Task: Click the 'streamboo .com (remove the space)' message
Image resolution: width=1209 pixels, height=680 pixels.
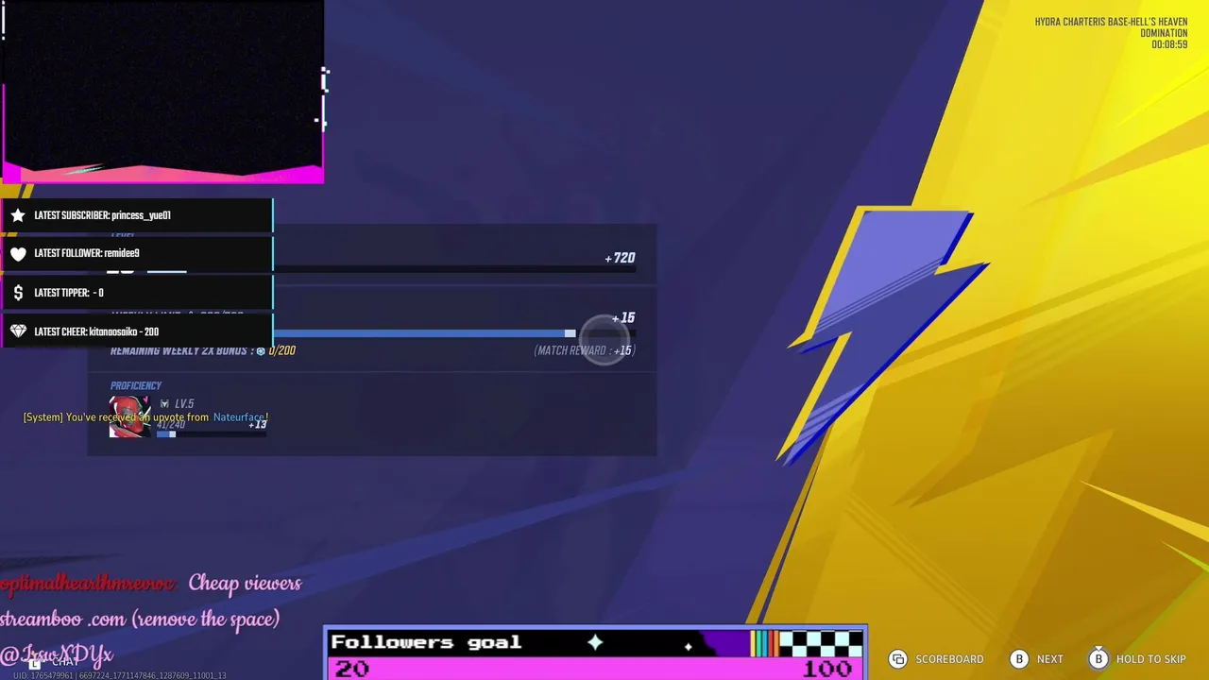Action: tap(140, 620)
